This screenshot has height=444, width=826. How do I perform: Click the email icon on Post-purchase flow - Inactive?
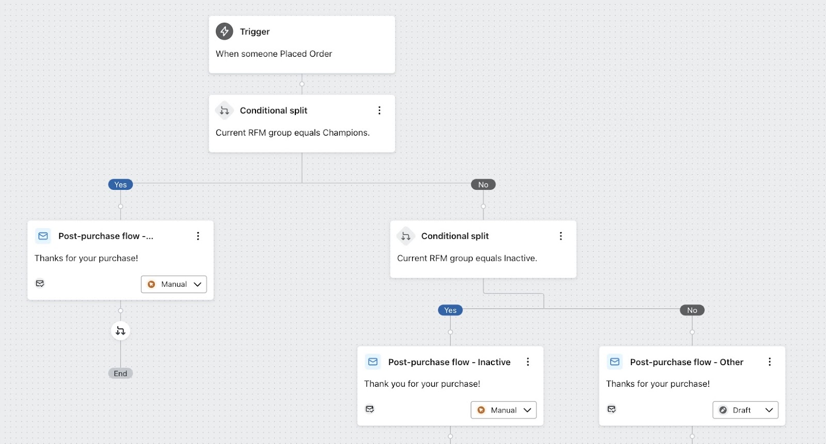coord(373,361)
